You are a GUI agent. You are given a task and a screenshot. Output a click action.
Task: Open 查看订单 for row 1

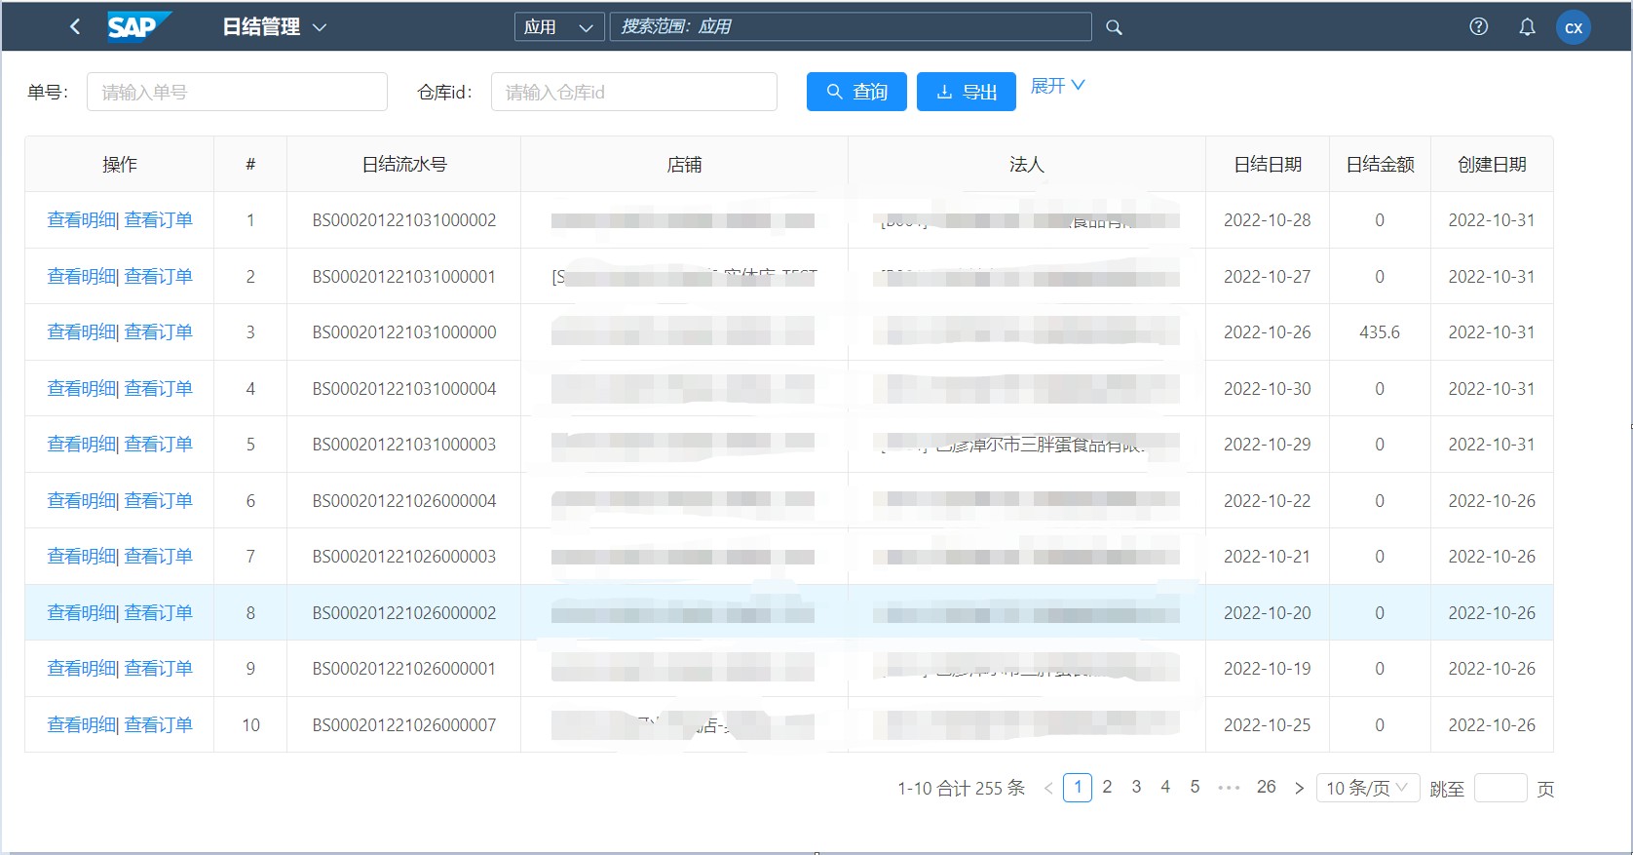coord(159,220)
